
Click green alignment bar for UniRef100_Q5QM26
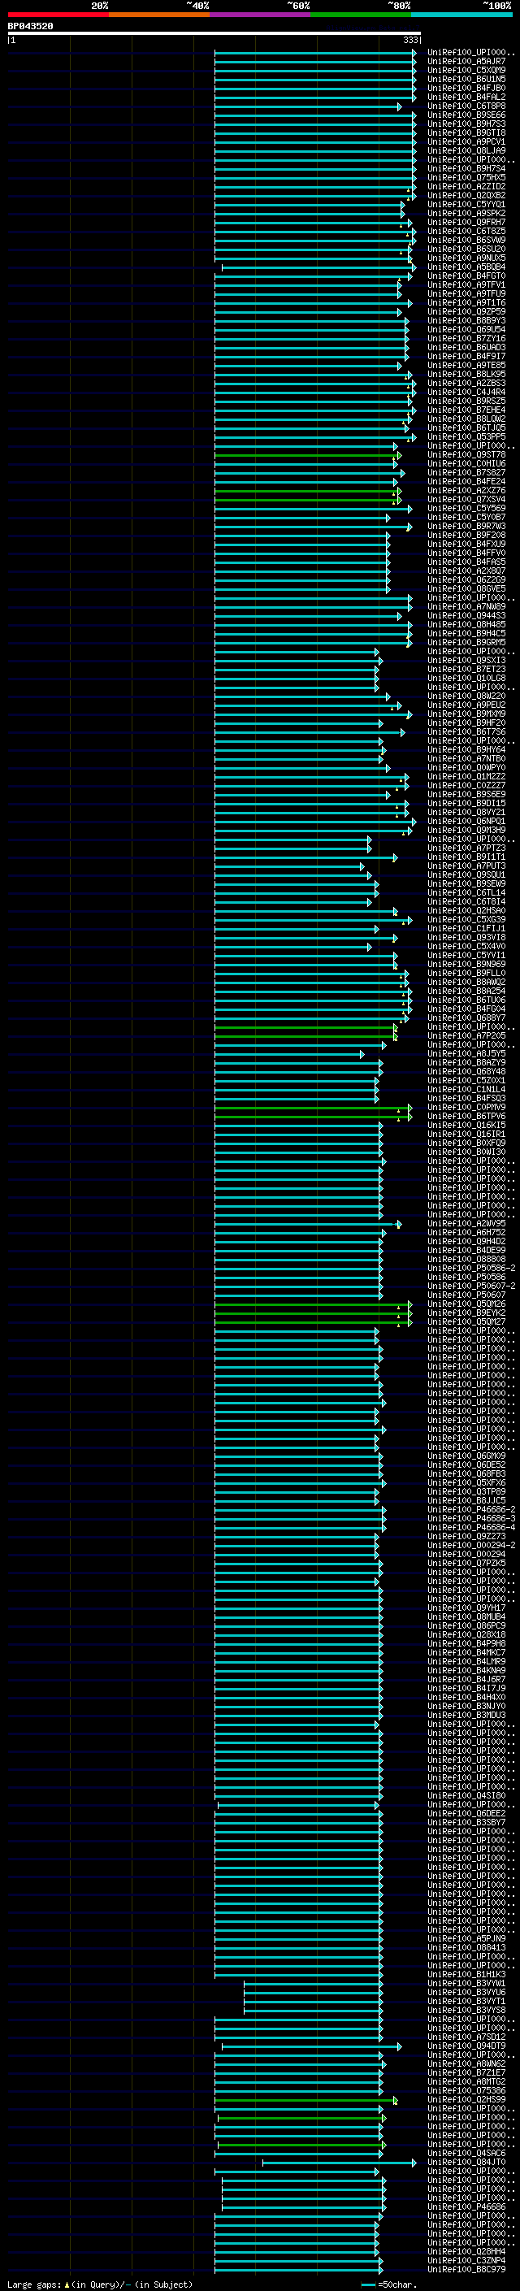pyautogui.click(x=312, y=1304)
